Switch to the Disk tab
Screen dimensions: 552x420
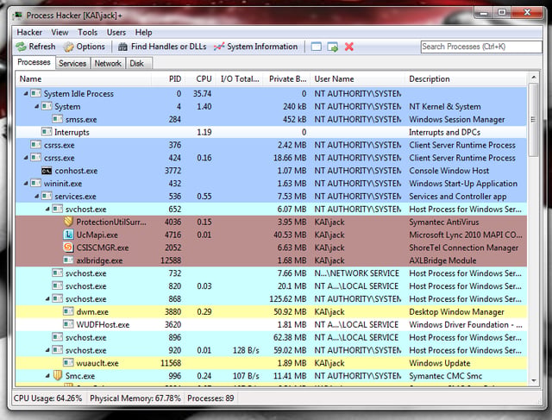click(x=137, y=63)
